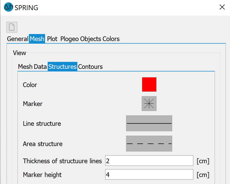Switch to the Objects tab
This screenshot has height=184, width=230.
[90, 39]
